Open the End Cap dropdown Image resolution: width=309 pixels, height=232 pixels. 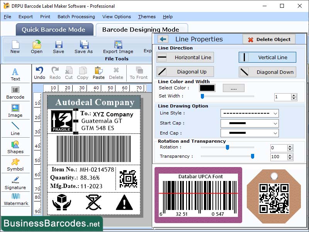[249, 133]
